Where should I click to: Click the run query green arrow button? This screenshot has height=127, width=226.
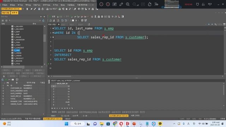[50, 17]
